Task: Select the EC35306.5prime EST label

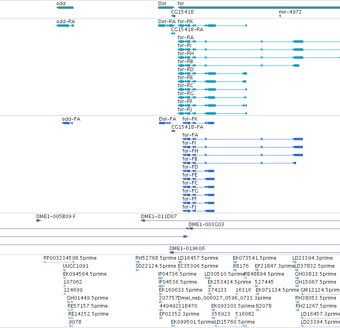Action: pos(198,266)
